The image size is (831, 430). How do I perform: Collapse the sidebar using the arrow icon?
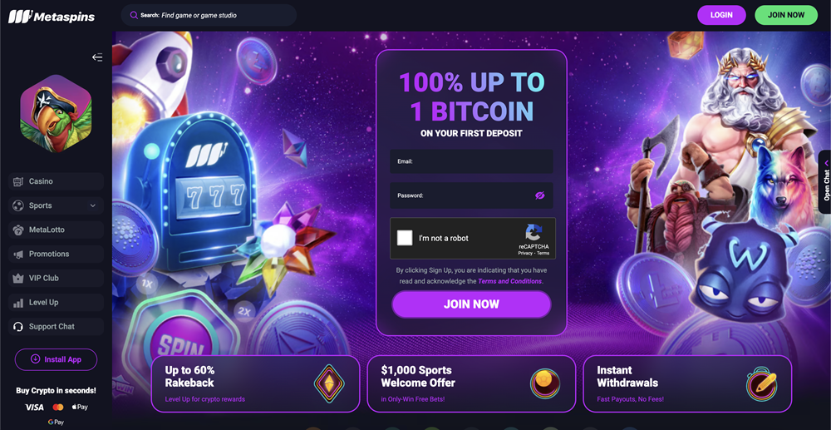pyautogui.click(x=97, y=57)
